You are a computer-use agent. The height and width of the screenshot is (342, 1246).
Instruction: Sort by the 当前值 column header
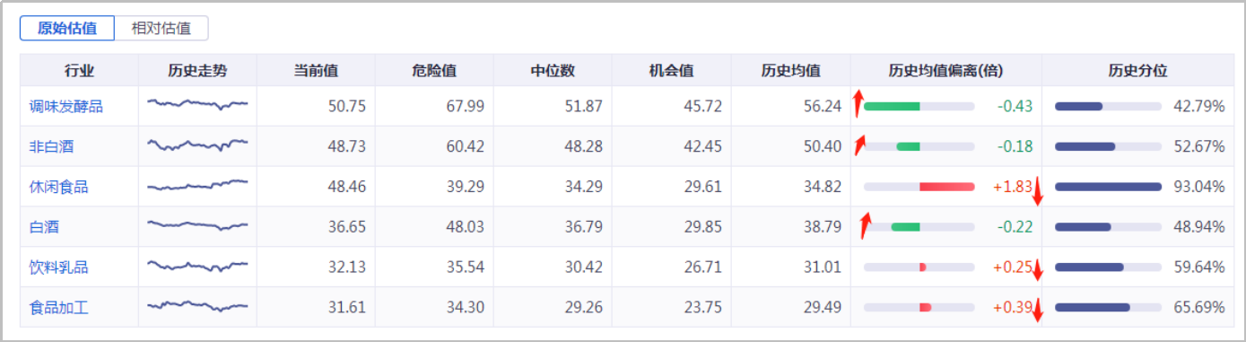(316, 71)
